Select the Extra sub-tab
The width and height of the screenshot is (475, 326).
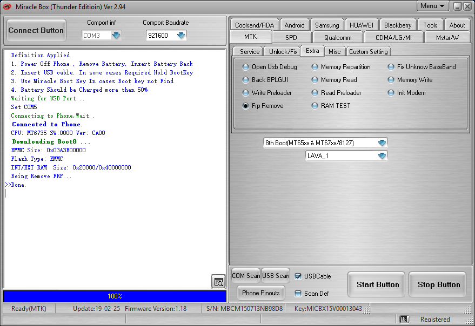[x=312, y=51]
